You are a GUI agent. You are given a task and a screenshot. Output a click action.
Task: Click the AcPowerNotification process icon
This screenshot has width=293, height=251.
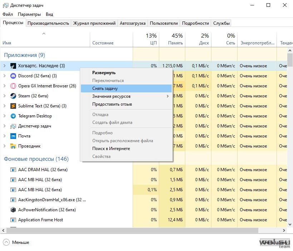[x=13, y=210]
